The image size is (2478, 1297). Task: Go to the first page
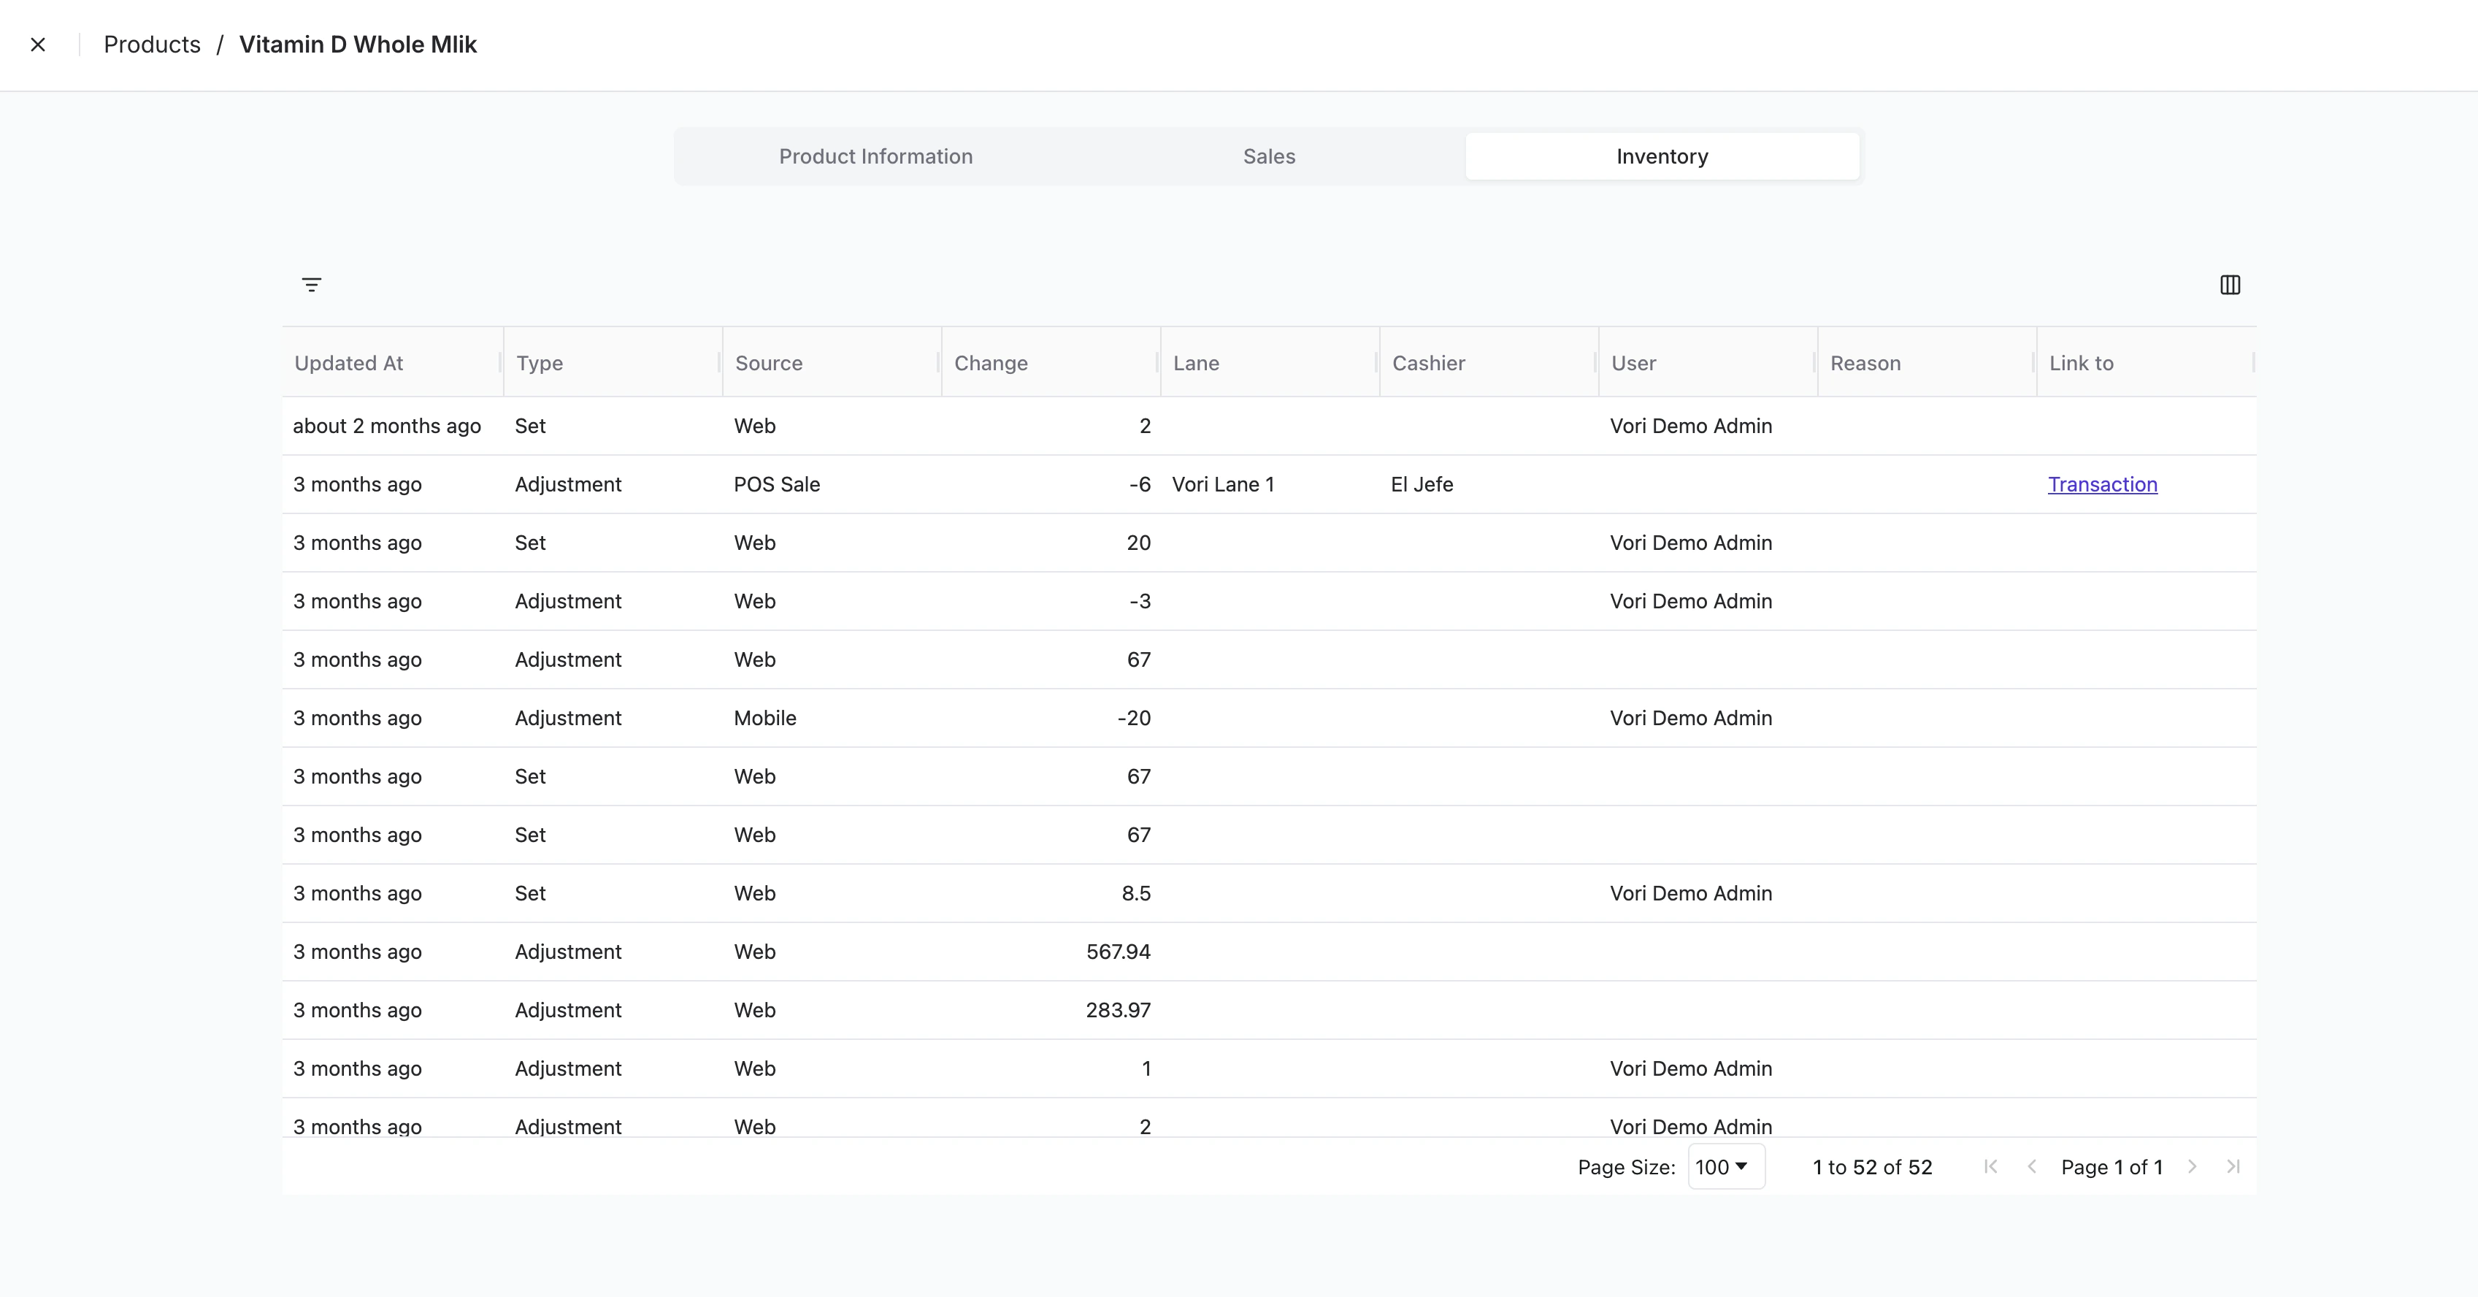tap(1990, 1166)
